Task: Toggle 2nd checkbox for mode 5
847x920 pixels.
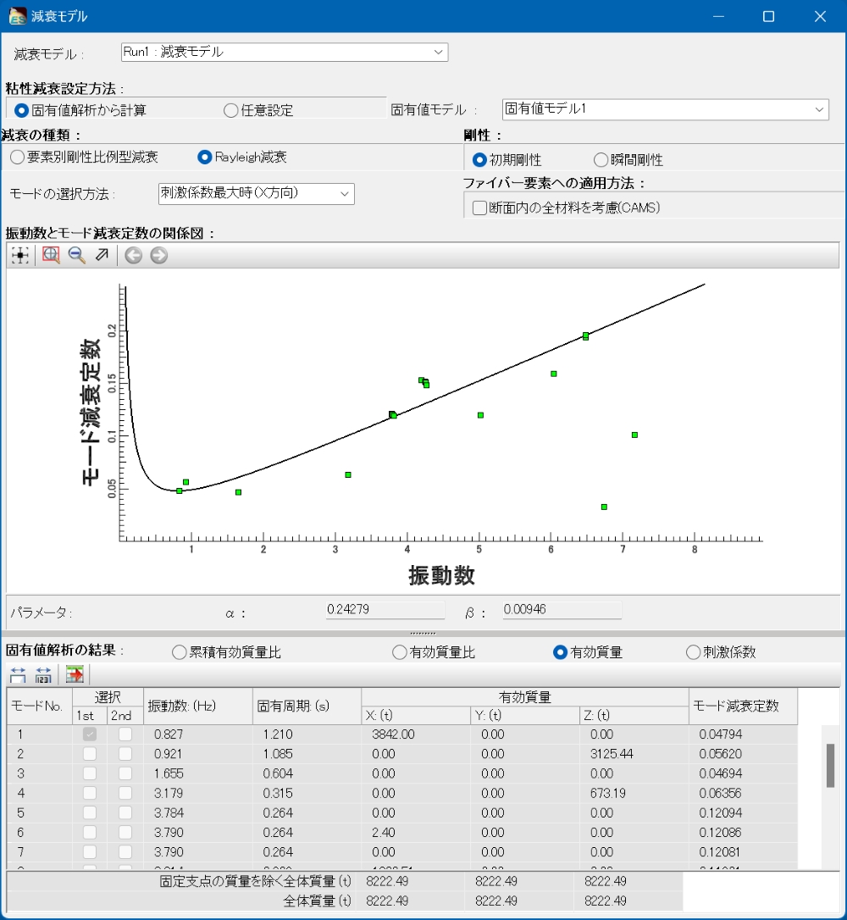Action: click(125, 812)
